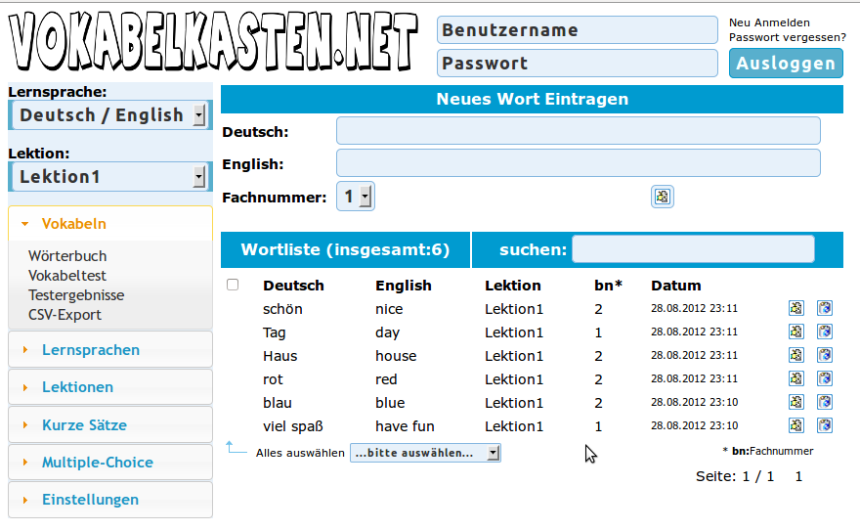Click the delete icon in the 'schön' row
The height and width of the screenshot is (531, 860).
click(825, 309)
